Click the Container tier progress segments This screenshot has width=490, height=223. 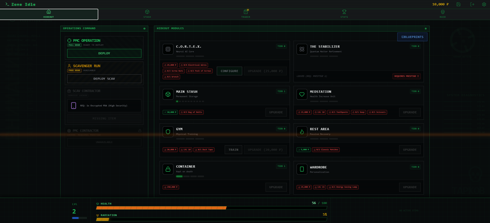coord(190,176)
